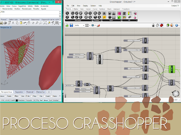
Task: Click the Forzado status bar button
Action: (x=29, y=100)
